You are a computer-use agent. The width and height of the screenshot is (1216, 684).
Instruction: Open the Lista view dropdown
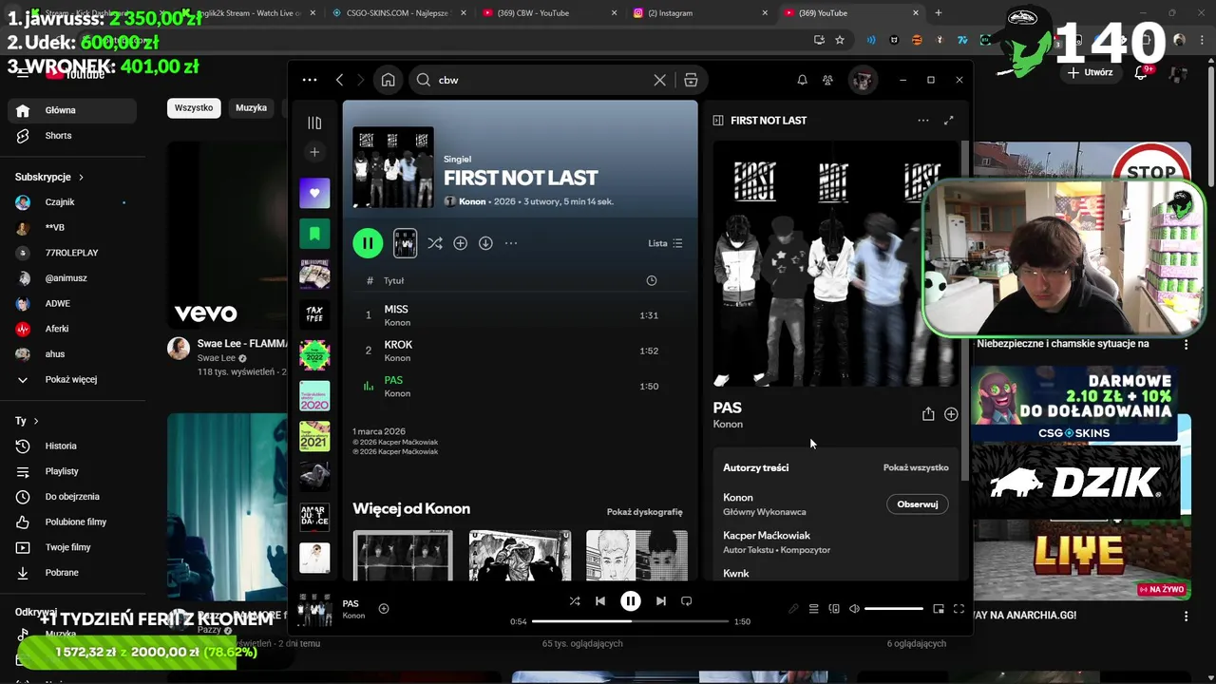(665, 243)
